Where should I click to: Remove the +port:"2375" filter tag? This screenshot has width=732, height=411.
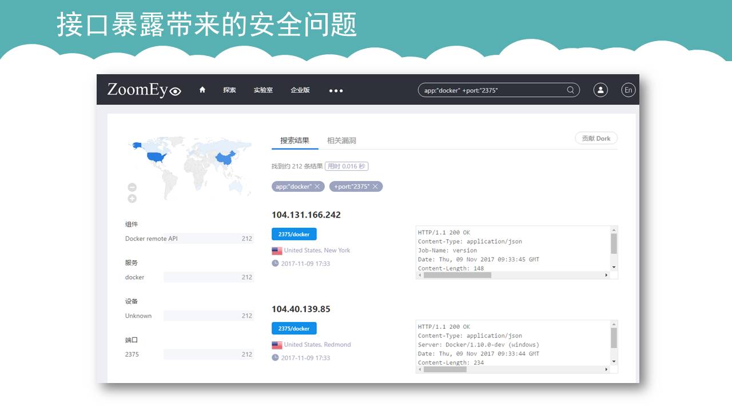pyautogui.click(x=375, y=187)
